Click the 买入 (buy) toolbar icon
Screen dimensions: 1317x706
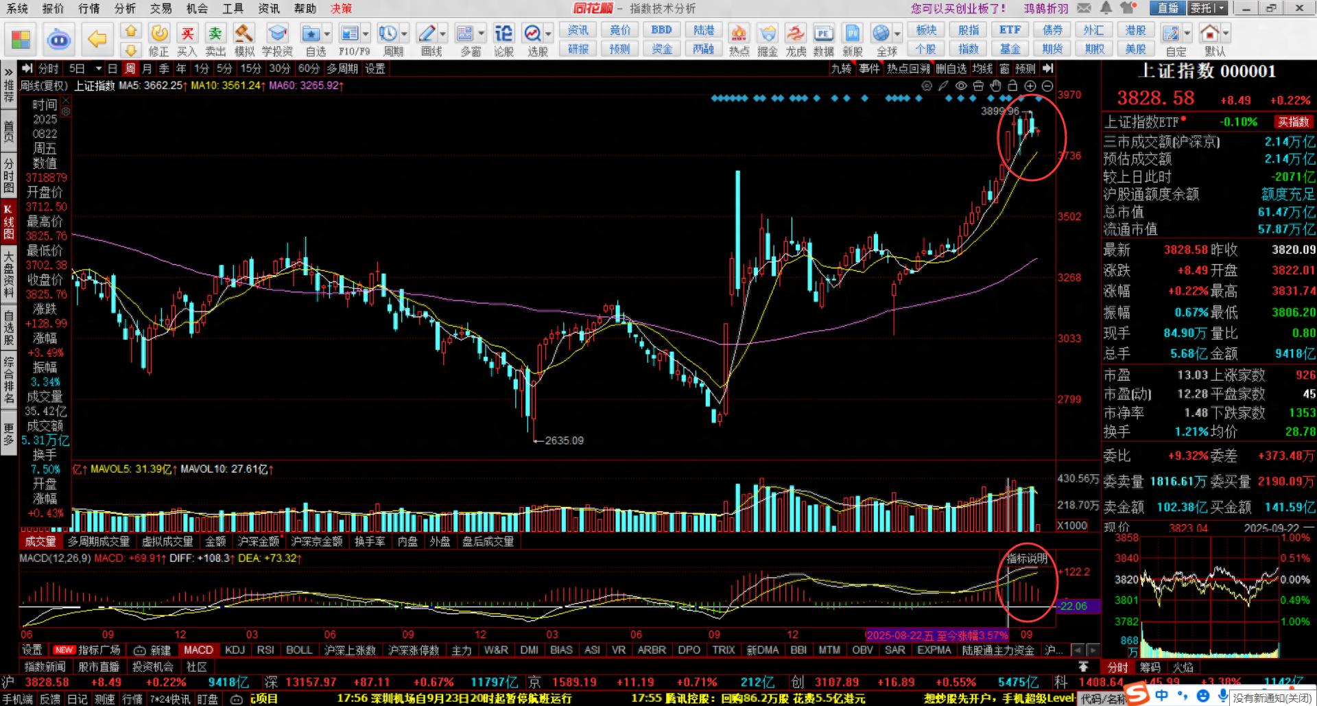coord(187,40)
